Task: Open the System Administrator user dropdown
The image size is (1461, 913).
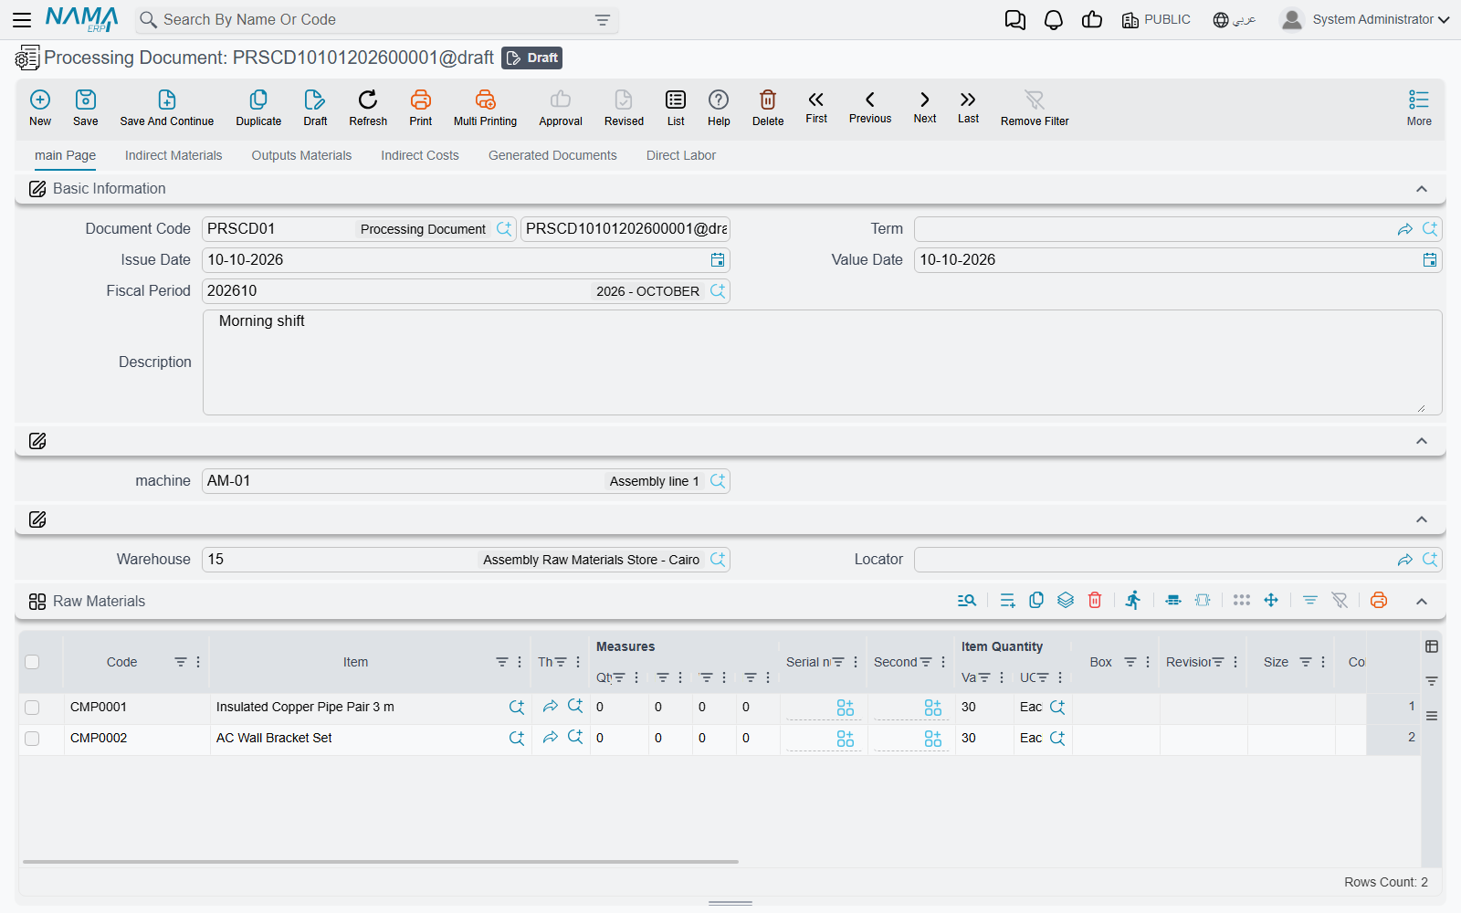Action: (1365, 19)
